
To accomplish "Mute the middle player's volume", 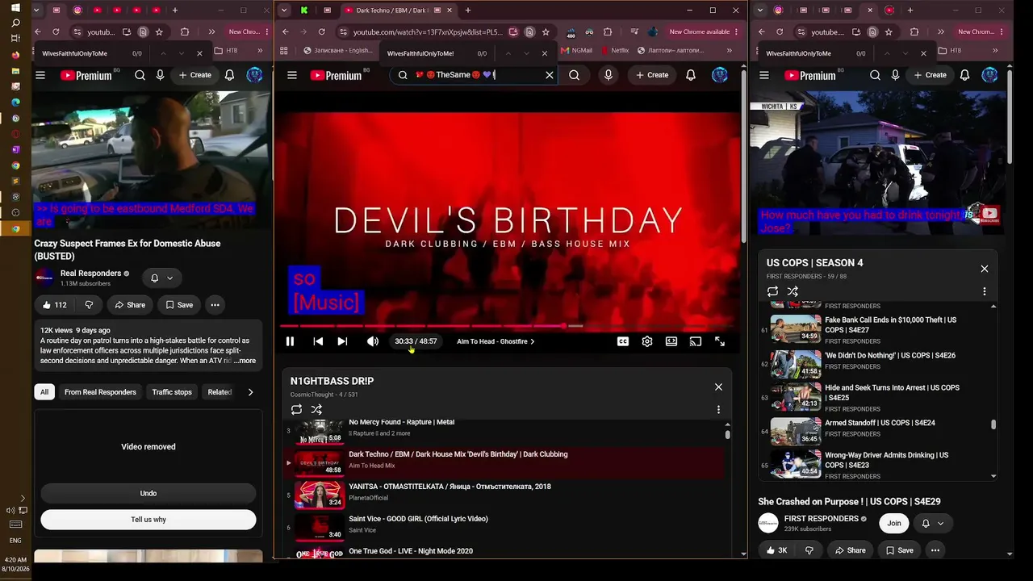I will click(x=372, y=341).
